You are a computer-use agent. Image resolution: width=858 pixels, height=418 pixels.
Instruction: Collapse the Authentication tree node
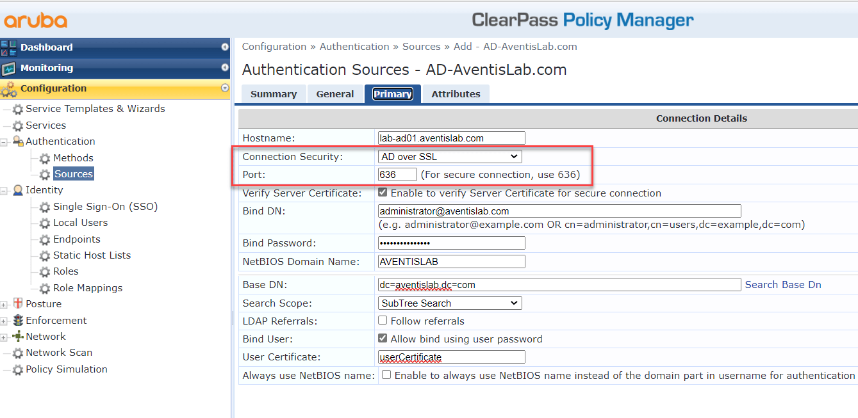coord(4,142)
